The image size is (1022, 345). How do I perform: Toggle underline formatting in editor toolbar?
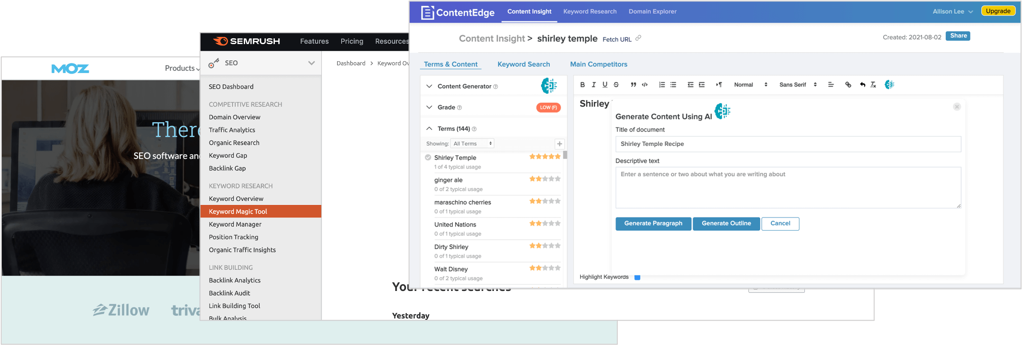point(605,85)
